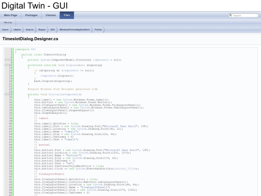The height and width of the screenshot is (196, 261).
Task: Open the Main Page tab
Action: coord(11,15)
